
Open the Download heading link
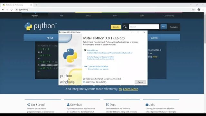(76, 105)
